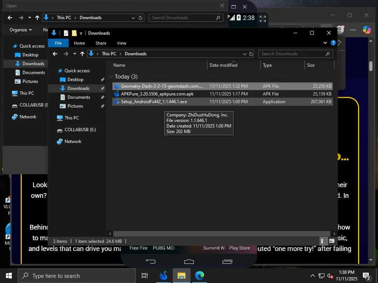Open Microsoft Edge from taskbar

tap(199, 276)
